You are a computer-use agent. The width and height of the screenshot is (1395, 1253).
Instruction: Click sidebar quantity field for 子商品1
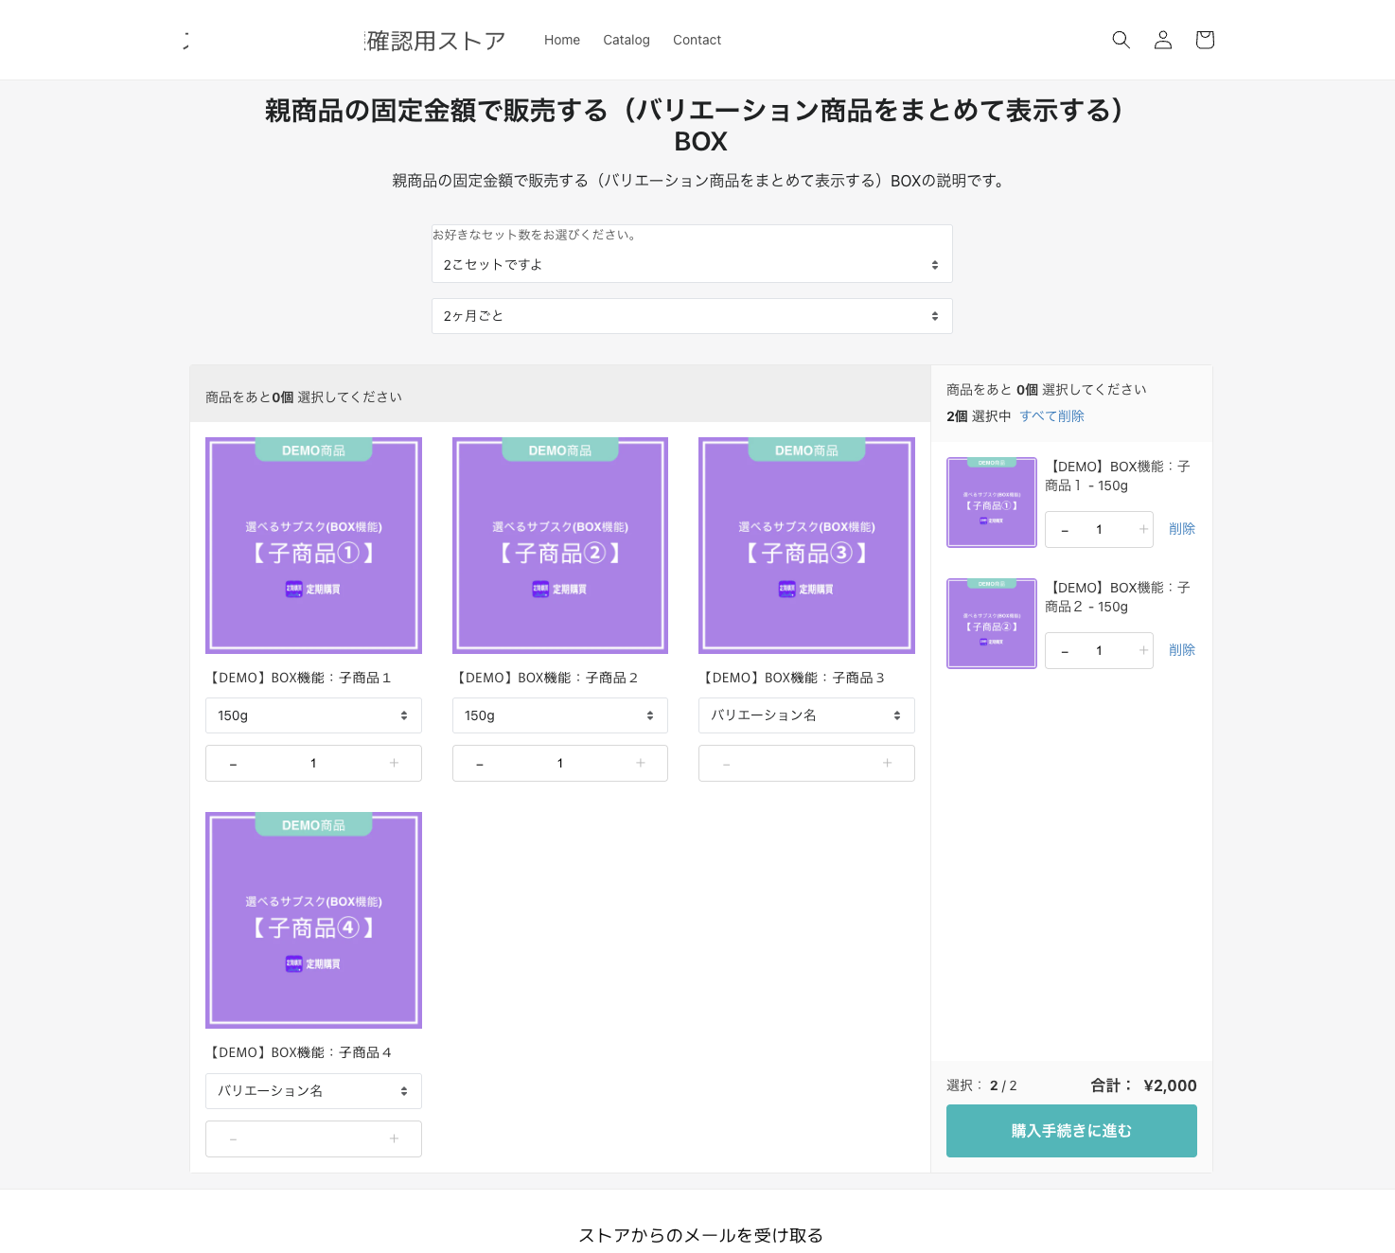[x=1100, y=529]
